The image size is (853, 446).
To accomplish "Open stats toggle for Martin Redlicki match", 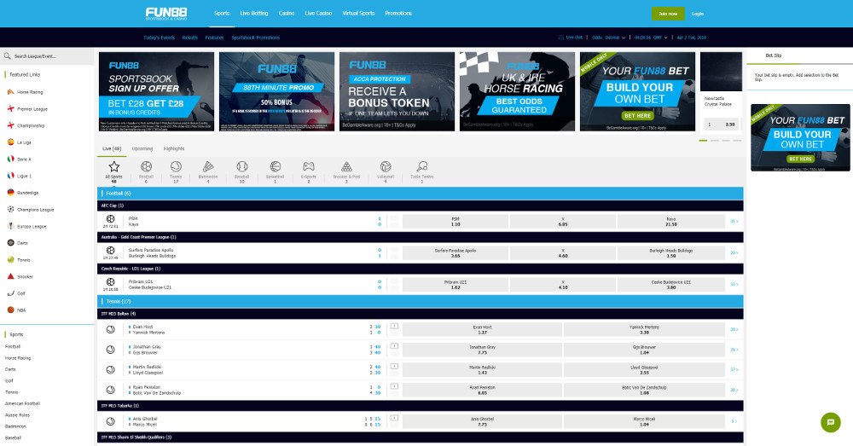I will [394, 367].
